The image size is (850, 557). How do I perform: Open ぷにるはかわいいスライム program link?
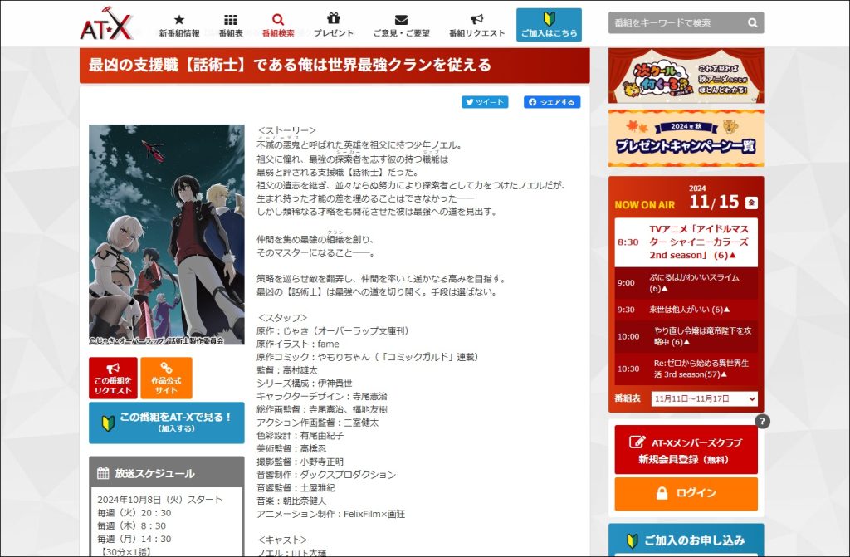[694, 282]
